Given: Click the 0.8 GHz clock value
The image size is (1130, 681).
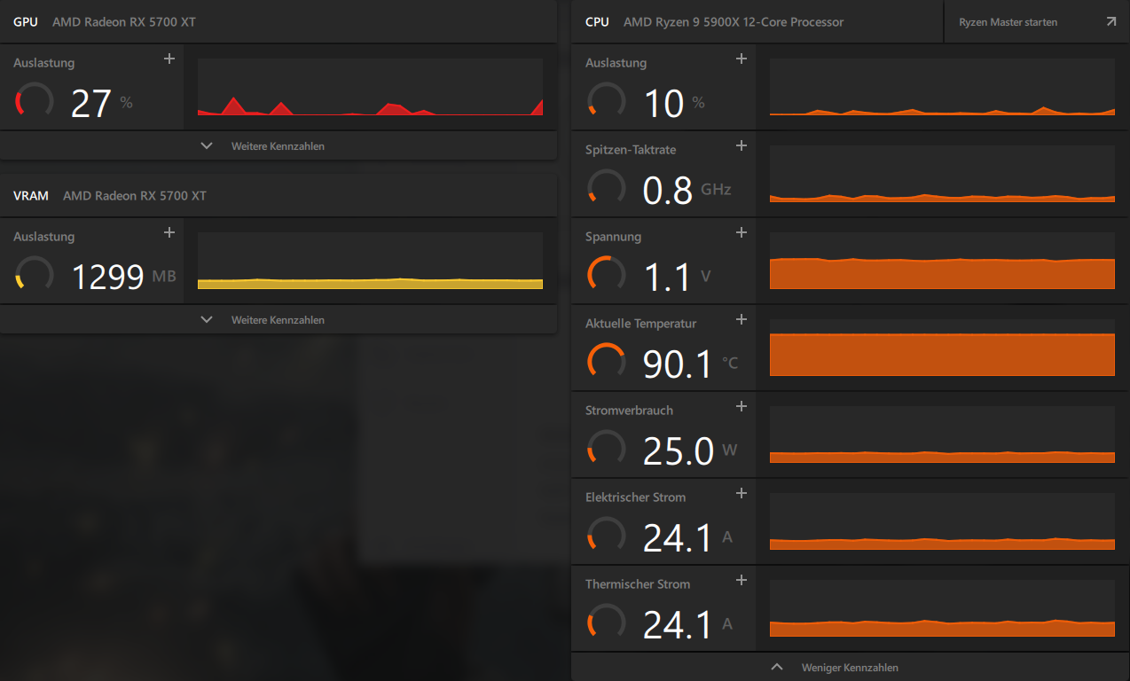Looking at the screenshot, I should 687,190.
